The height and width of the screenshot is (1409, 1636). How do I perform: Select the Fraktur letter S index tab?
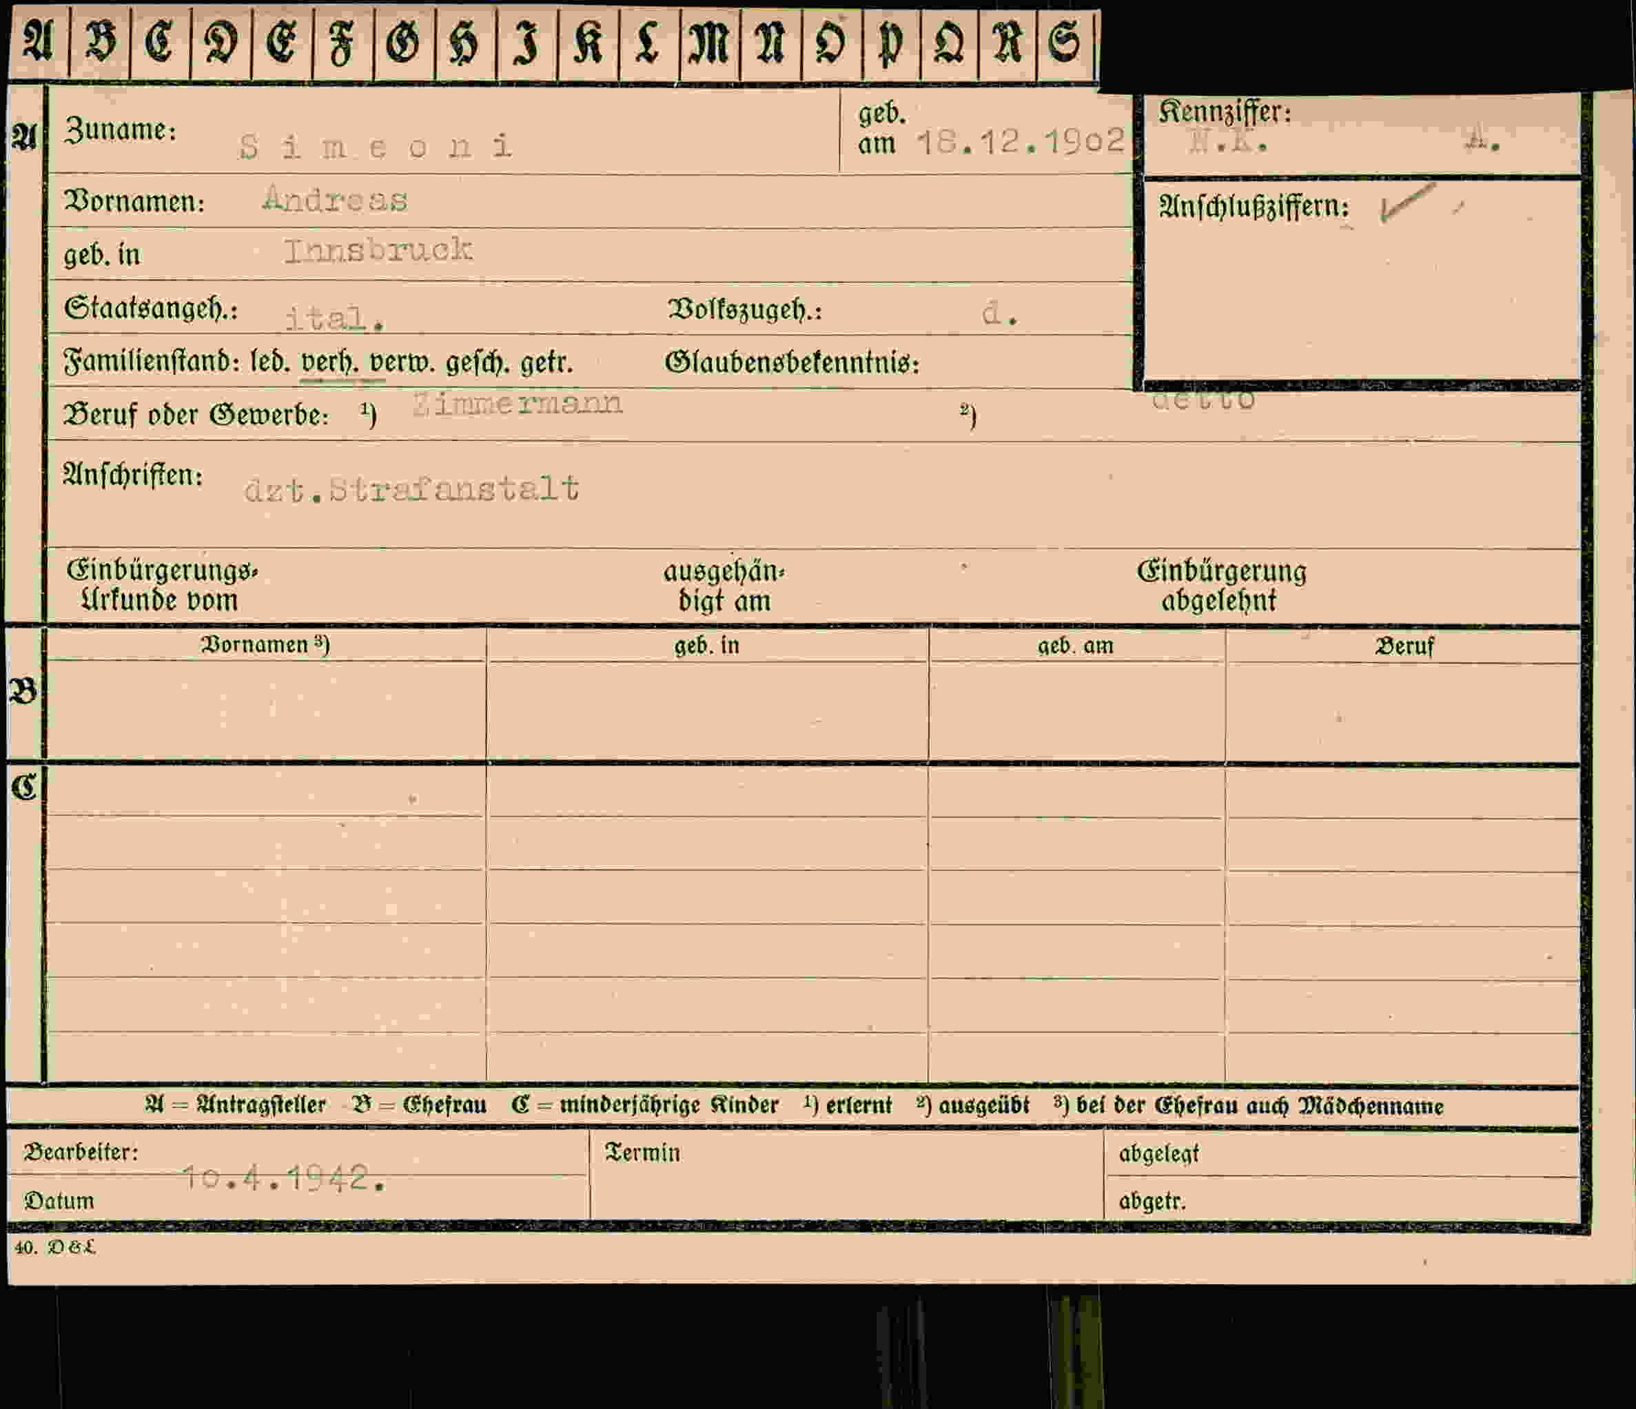1065,43
